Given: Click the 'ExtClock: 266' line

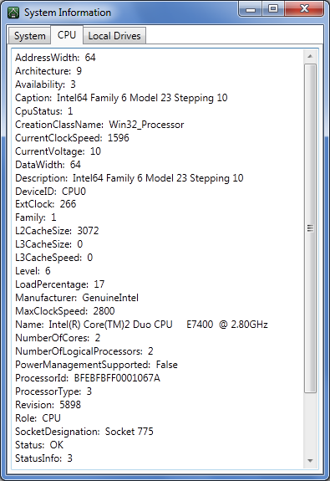Looking at the screenshot, I should (x=46, y=204).
